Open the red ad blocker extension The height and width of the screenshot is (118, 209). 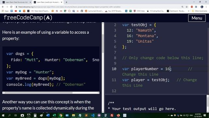click(192, 7)
